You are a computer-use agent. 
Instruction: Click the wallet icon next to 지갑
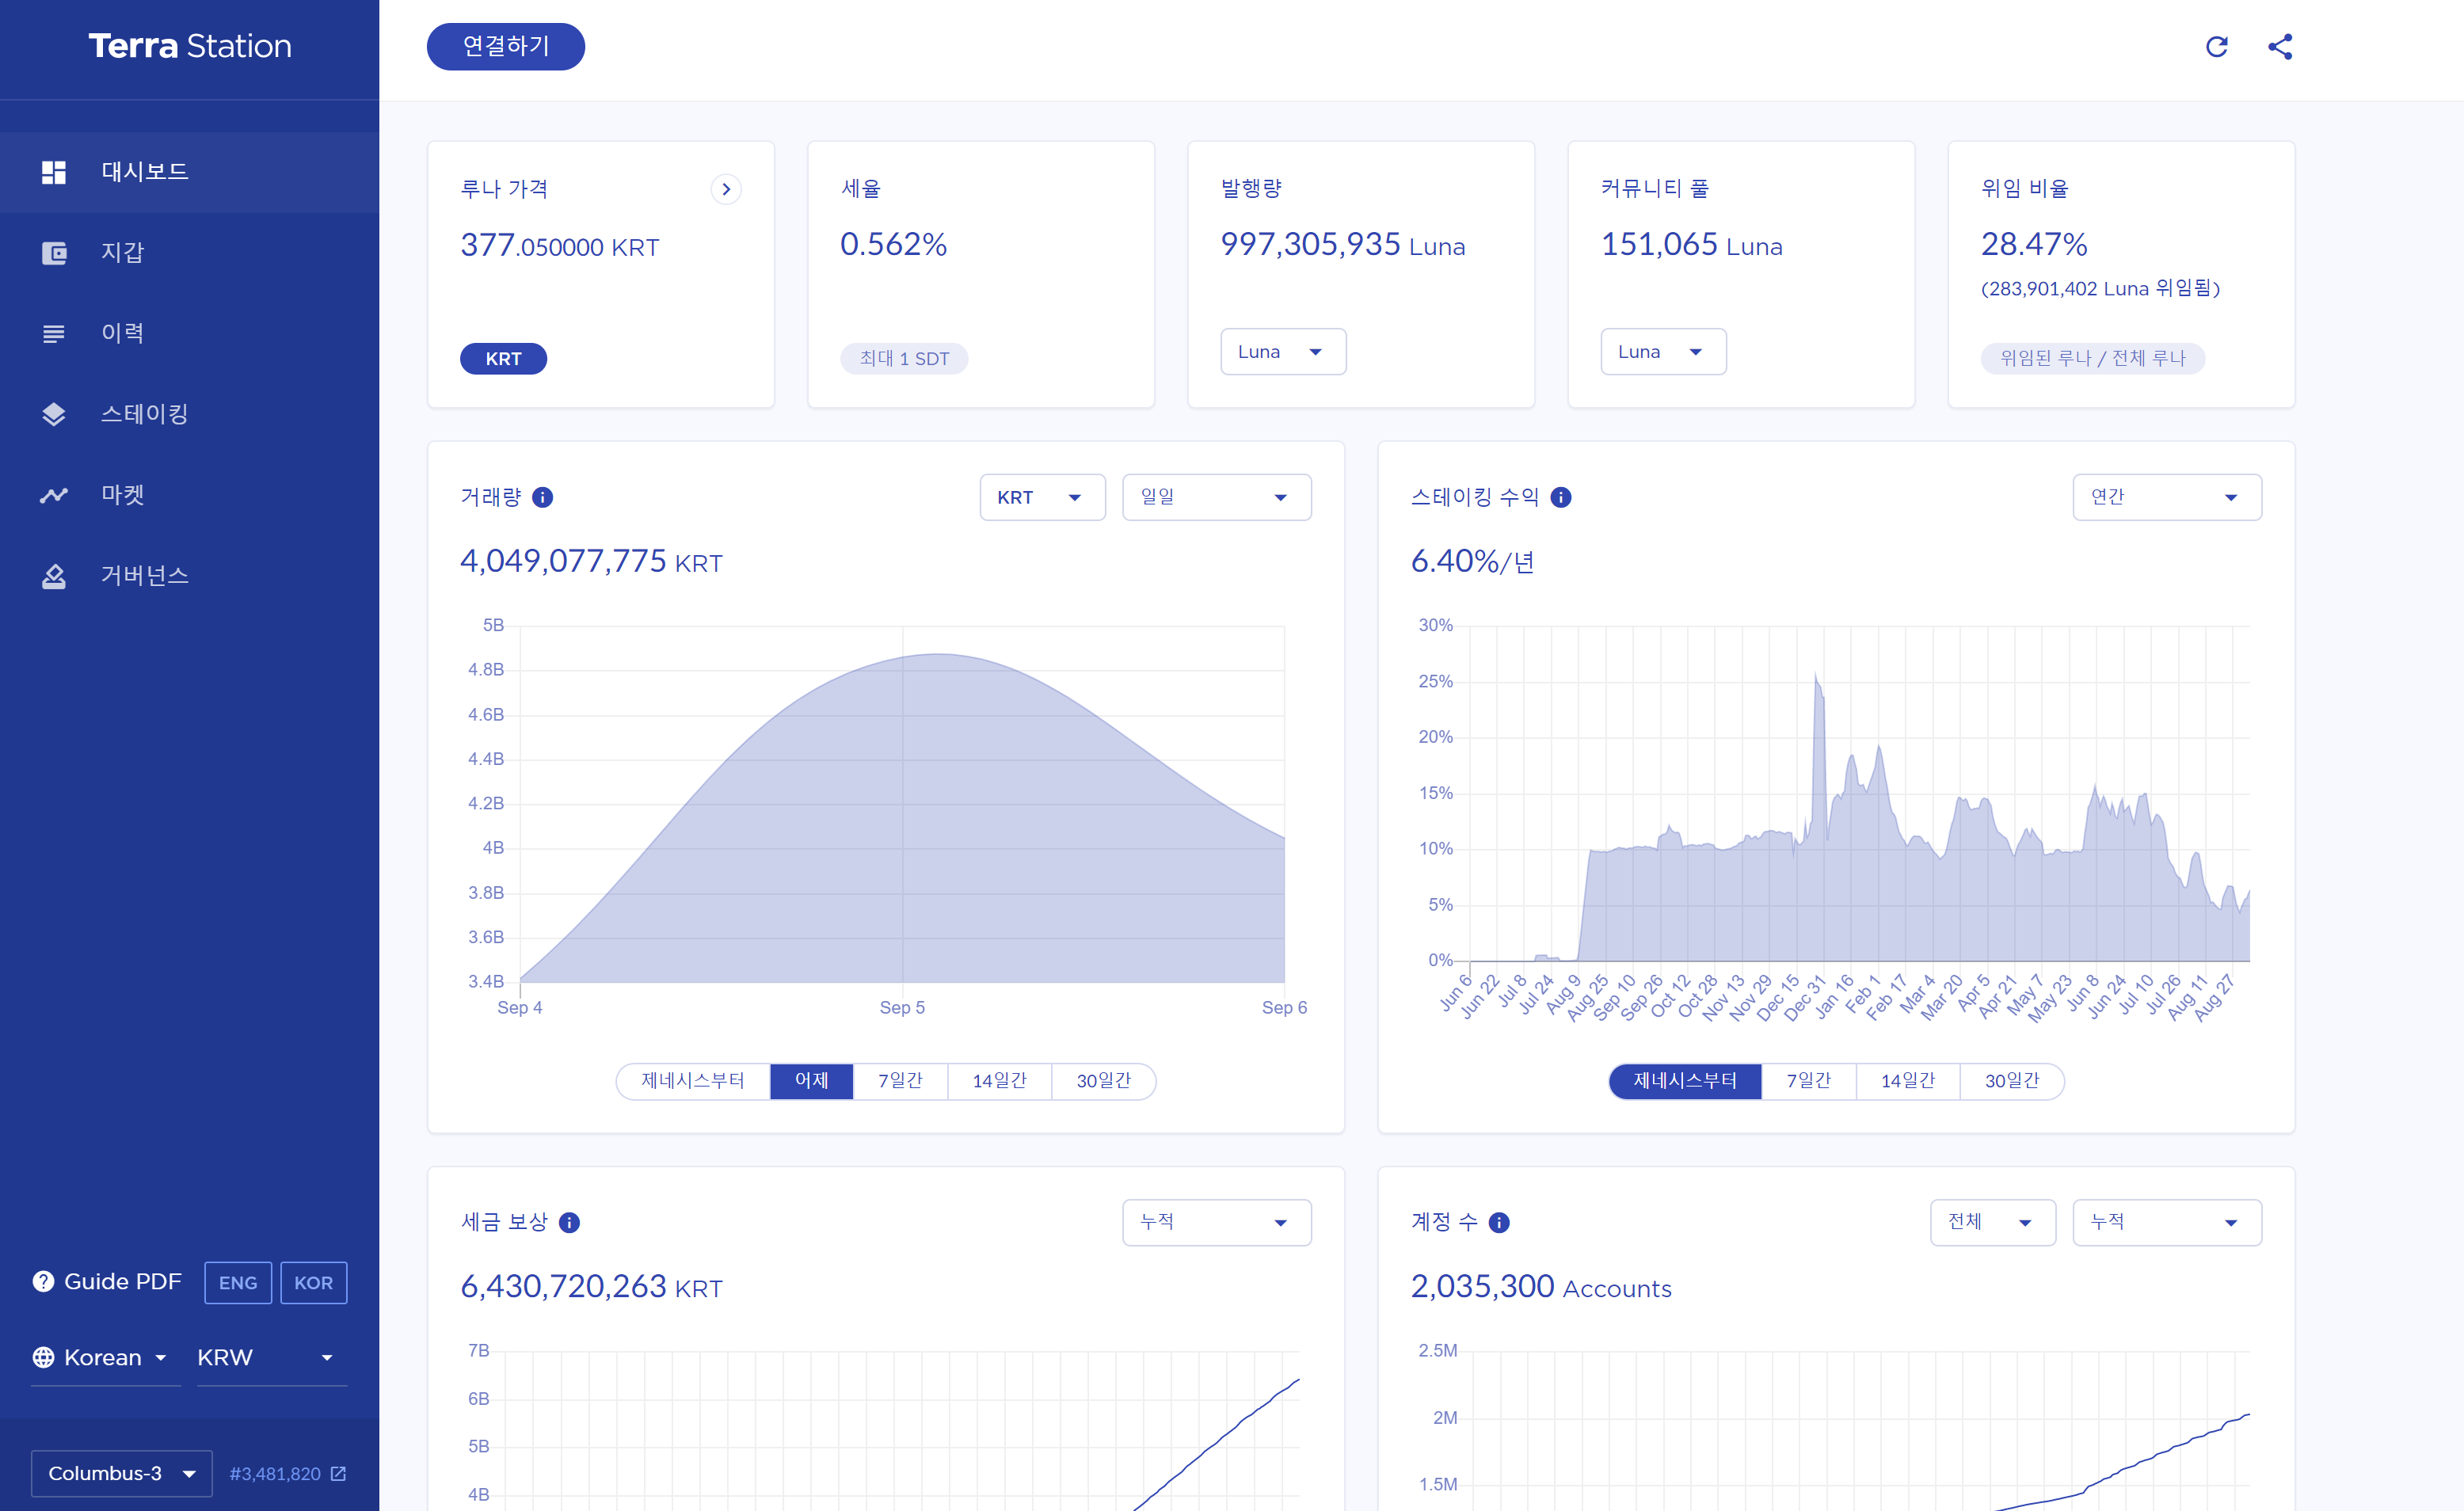54,253
